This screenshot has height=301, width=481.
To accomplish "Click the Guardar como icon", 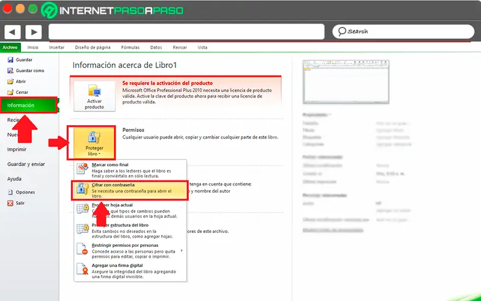I will pyautogui.click(x=10, y=70).
